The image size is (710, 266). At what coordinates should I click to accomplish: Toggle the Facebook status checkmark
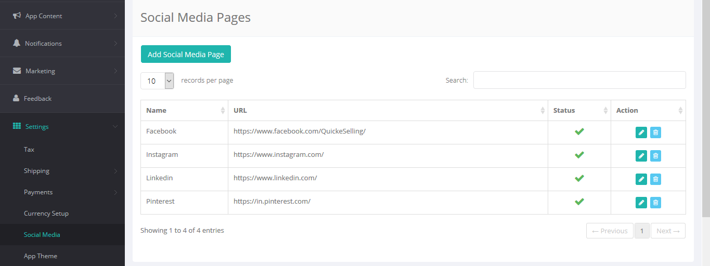click(x=579, y=131)
